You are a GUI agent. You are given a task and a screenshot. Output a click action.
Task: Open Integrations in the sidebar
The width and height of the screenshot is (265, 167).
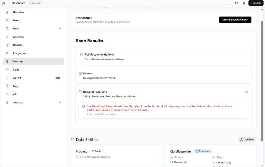(20, 53)
